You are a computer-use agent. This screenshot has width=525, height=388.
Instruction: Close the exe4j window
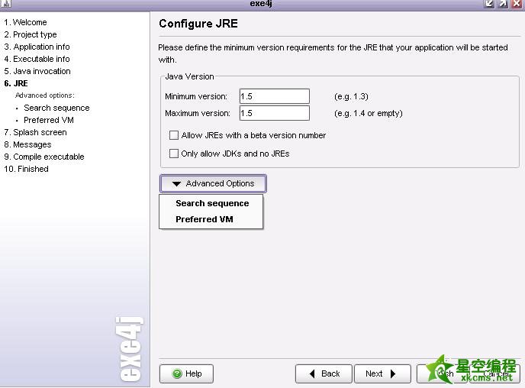517,4
